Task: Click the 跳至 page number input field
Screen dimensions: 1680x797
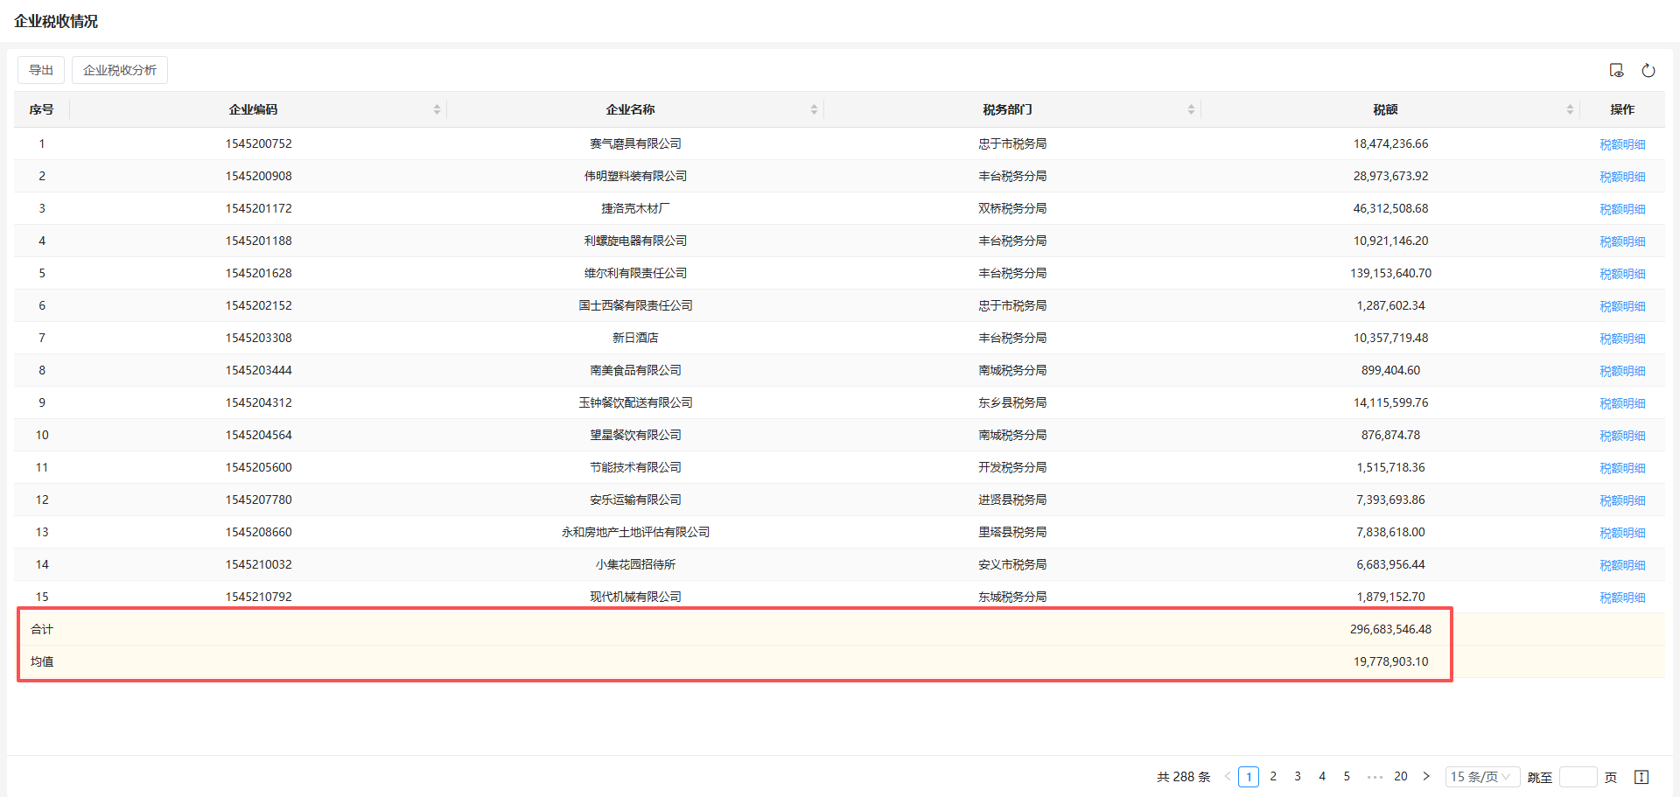Action: 1578,777
